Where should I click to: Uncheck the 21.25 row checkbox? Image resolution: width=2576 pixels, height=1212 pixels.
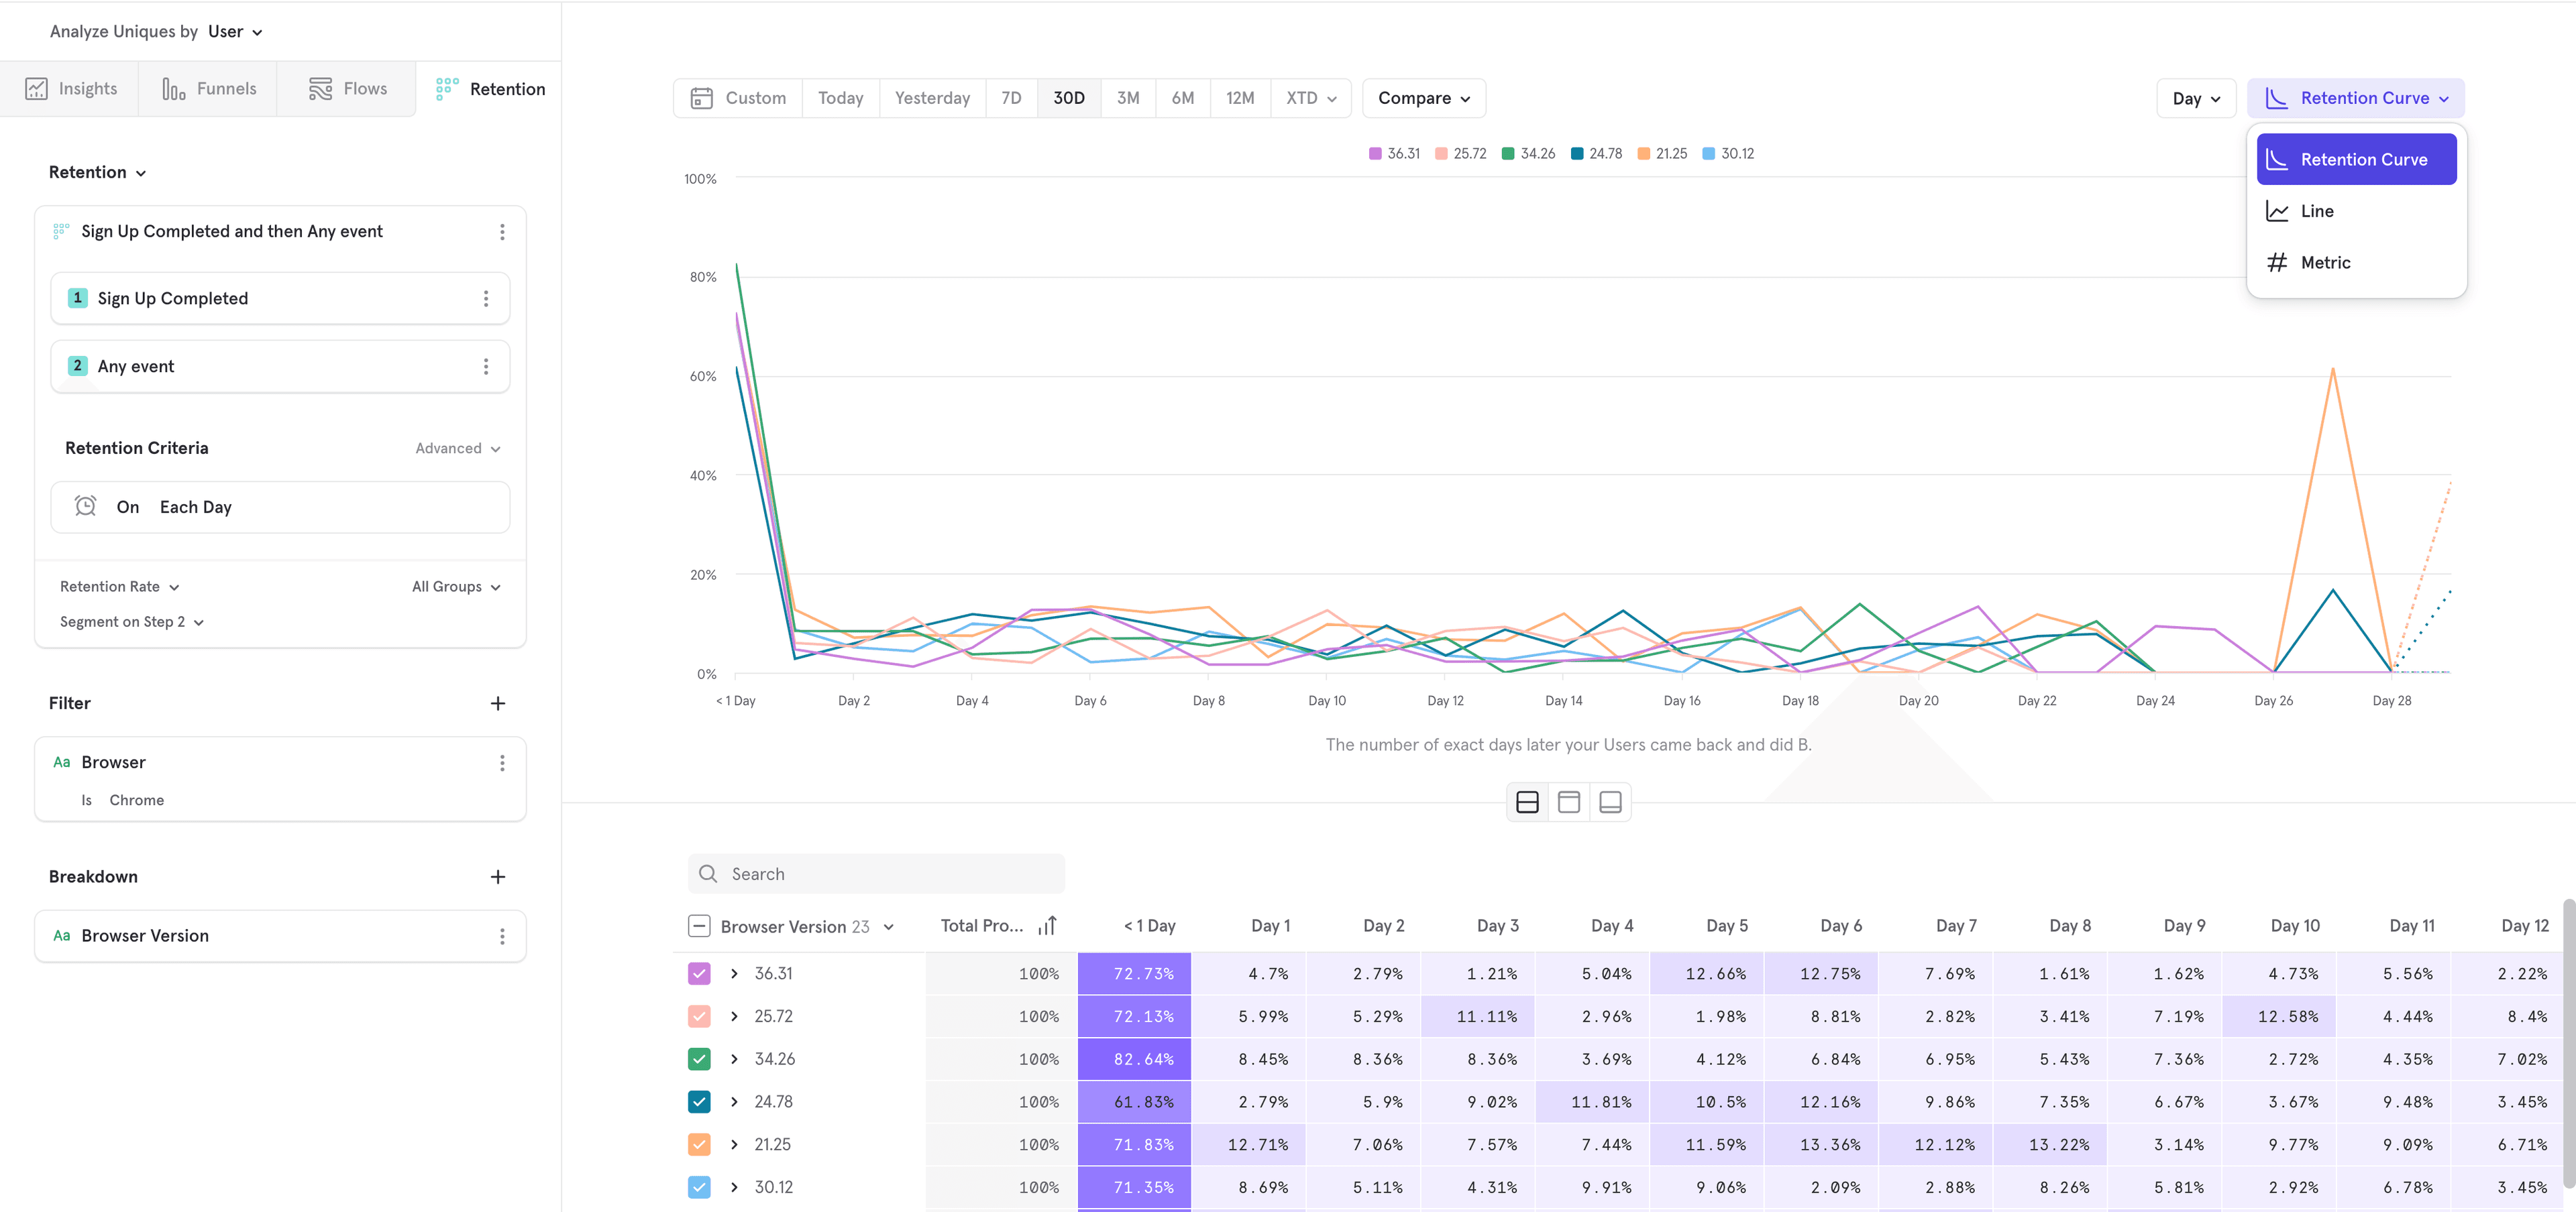(699, 1144)
